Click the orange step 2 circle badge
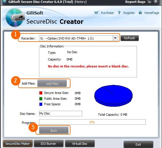Image resolution: width=162 pixels, height=148 pixels. (x=15, y=81)
